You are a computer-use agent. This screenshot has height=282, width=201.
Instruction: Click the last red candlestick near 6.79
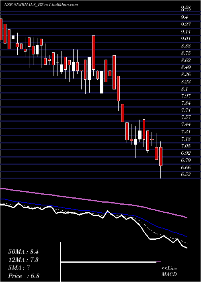click(161, 156)
